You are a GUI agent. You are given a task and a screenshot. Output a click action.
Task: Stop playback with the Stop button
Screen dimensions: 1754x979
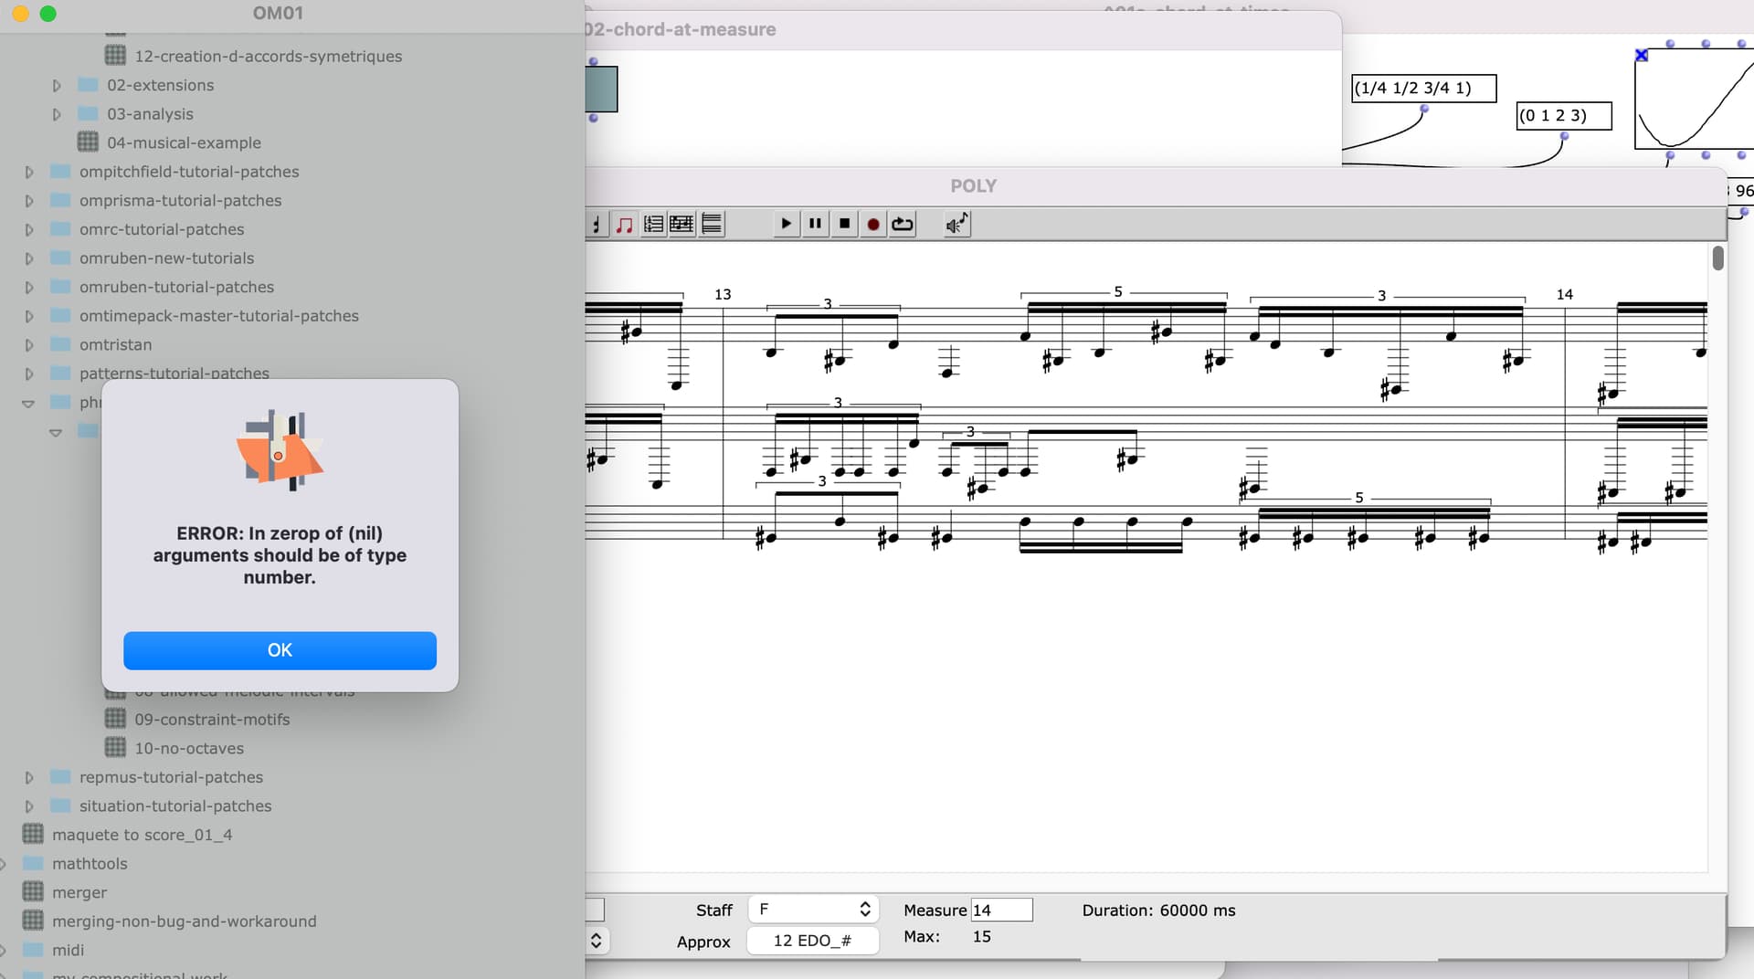pos(844,224)
